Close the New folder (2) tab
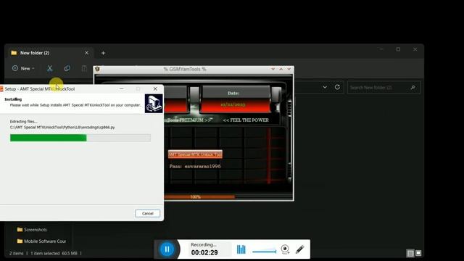 pos(86,53)
